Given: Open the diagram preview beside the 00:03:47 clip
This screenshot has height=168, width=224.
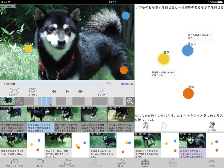Looking at the screenshot, I should [215, 145].
